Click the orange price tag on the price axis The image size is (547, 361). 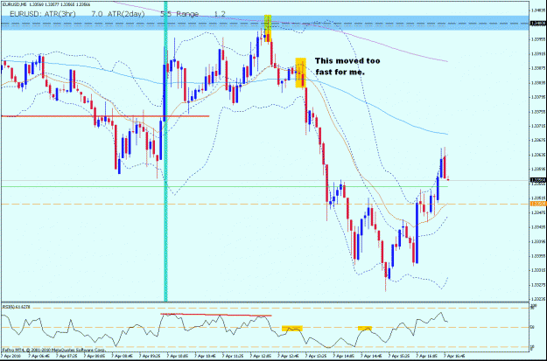(538, 204)
